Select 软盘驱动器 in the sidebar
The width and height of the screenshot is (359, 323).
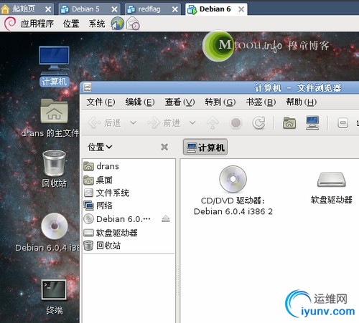click(129, 233)
